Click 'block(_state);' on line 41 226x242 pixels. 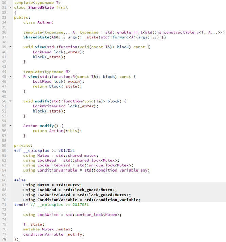49,57
